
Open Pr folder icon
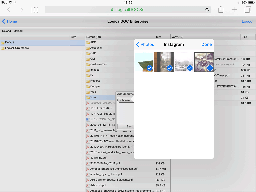pyautogui.click(x=88, y=76)
